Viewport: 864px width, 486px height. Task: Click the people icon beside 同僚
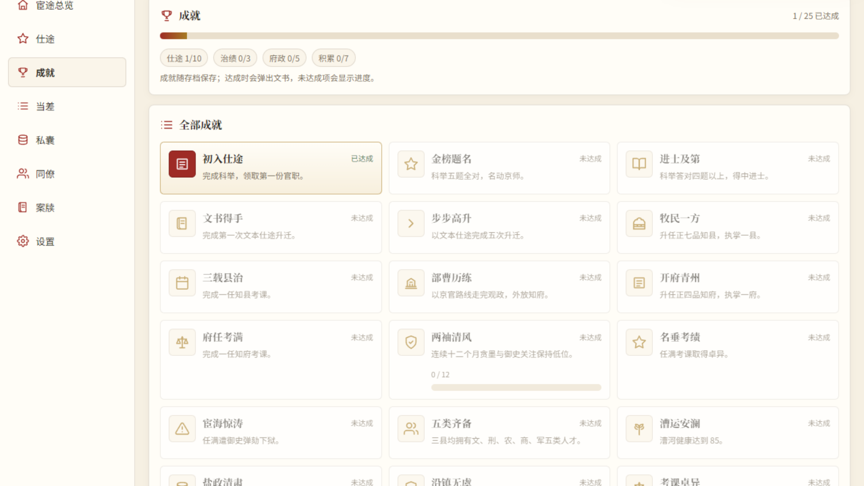click(x=23, y=174)
